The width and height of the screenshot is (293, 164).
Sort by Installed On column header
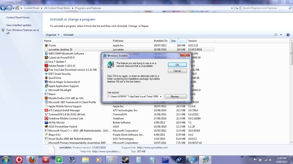161,41
